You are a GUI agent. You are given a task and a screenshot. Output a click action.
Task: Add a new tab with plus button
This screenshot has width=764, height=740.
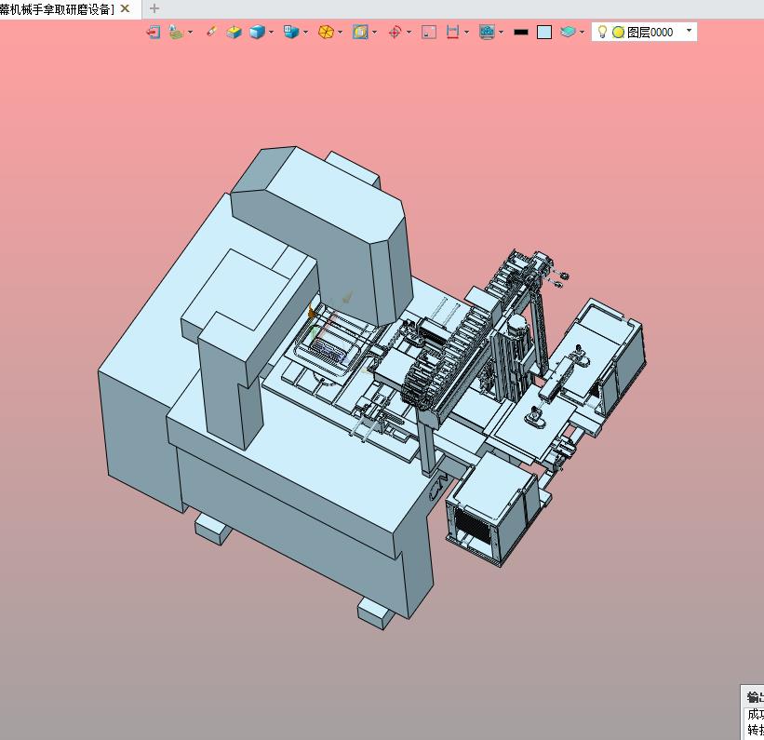coord(154,8)
